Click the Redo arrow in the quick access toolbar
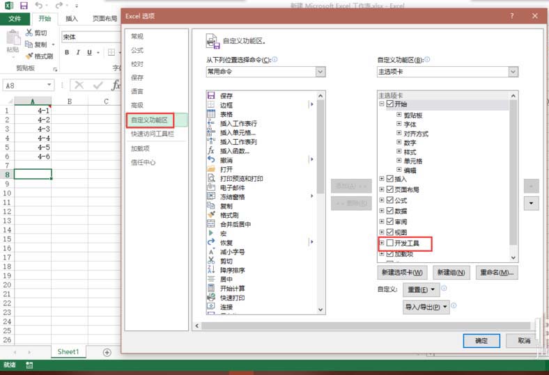Viewport: 549px width, 375px height. pos(59,6)
